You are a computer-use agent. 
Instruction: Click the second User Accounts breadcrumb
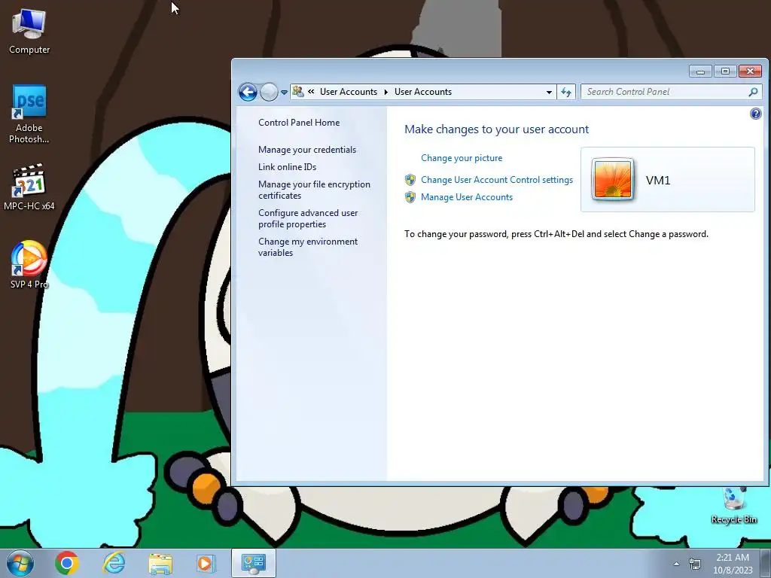[x=423, y=92]
